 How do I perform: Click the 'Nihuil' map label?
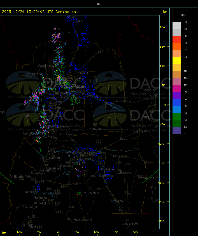(67, 174)
